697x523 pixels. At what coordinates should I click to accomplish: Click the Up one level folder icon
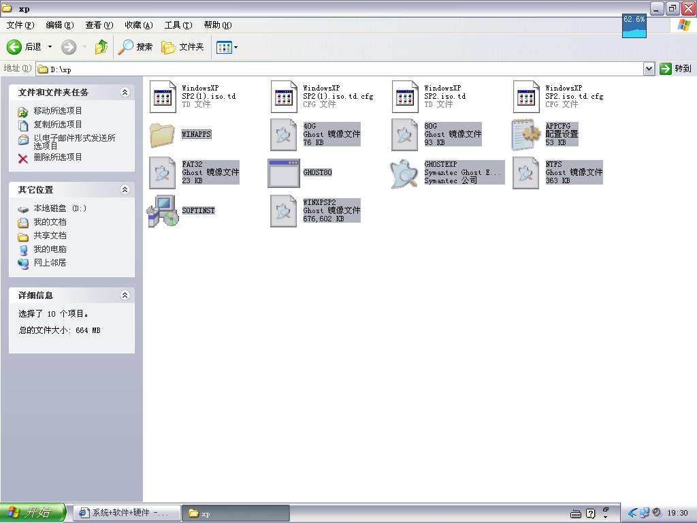101,47
